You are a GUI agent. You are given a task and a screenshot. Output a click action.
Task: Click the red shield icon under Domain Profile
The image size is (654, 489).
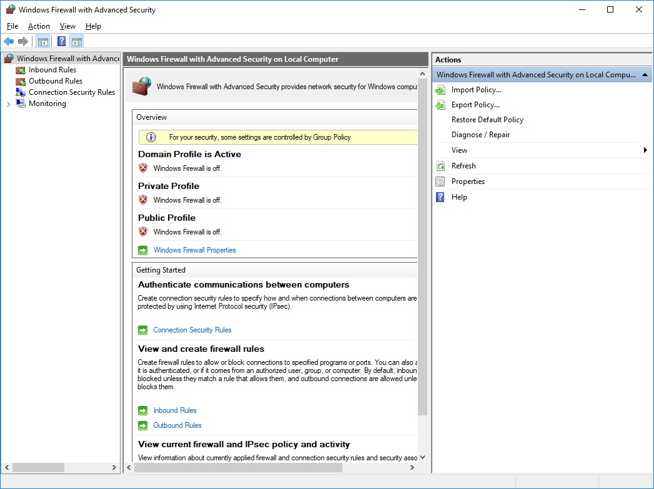143,168
